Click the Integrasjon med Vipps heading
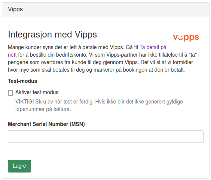This screenshot has width=211, height=180. coord(52,34)
